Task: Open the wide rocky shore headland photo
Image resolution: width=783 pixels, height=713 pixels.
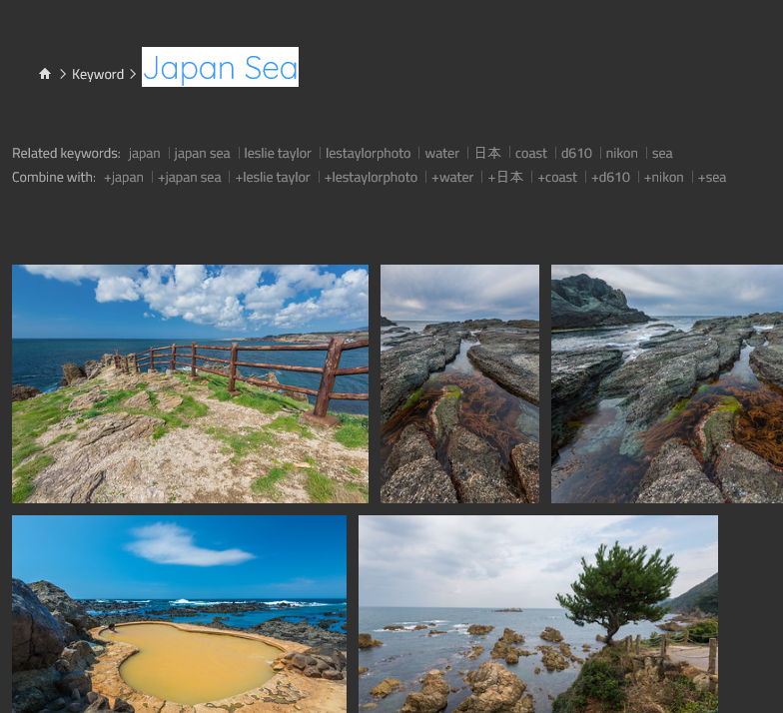Action: (667, 383)
